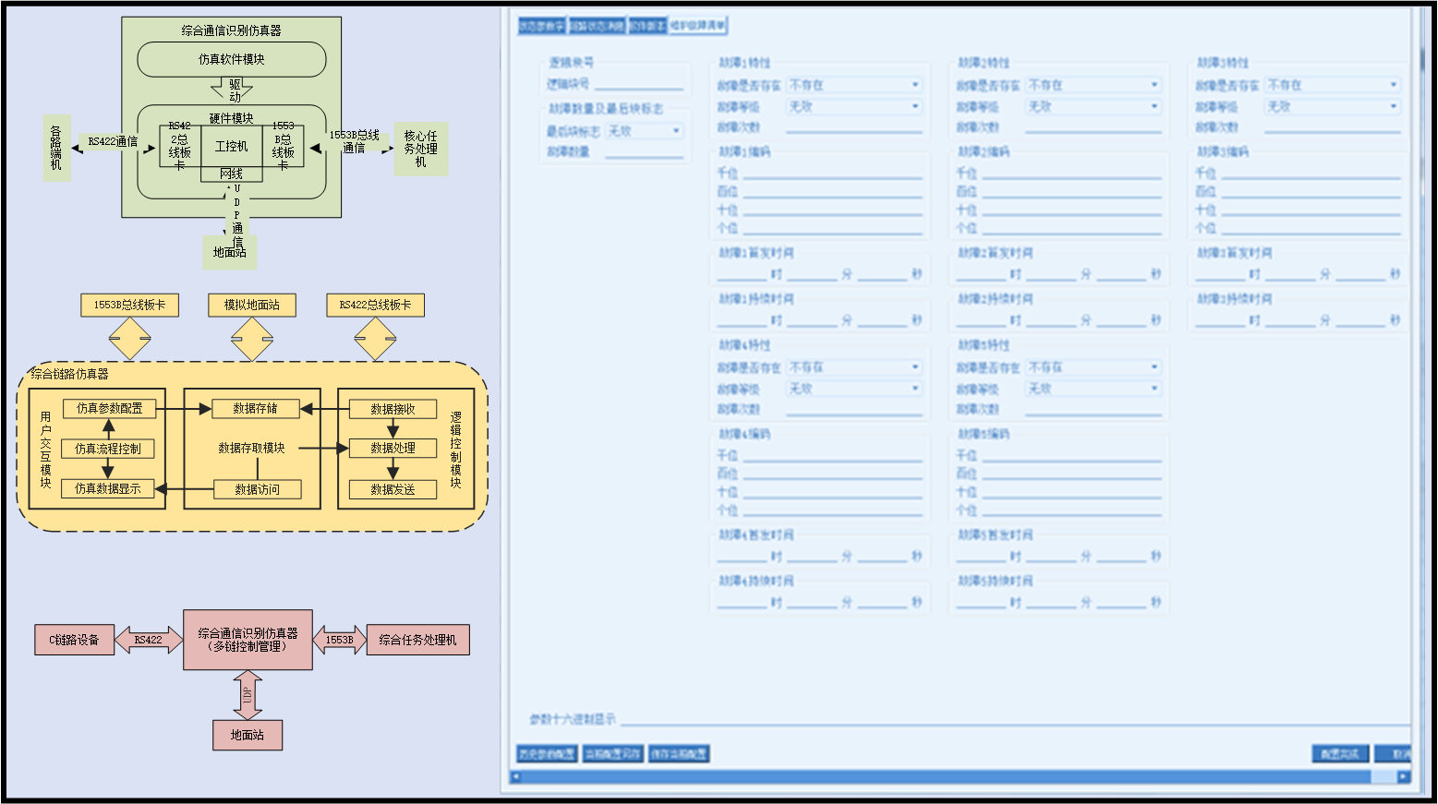The width and height of the screenshot is (1438, 804).
Task: Open the 最后块标志 dropdown
Action: click(645, 131)
